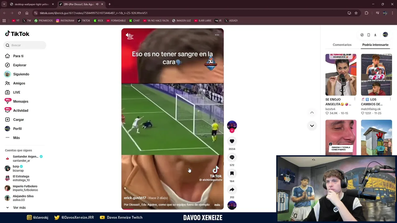Viewport: 397px width, 223px height.
Task: Open the video three-dots options menu
Action: point(217,35)
